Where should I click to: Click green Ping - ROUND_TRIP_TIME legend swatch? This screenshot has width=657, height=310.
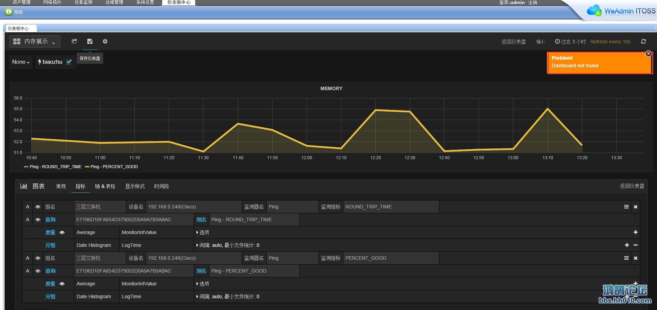click(x=26, y=167)
